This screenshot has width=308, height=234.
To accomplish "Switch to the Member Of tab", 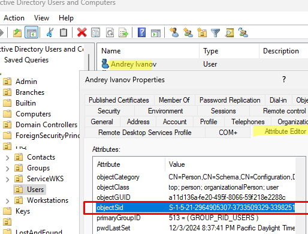I will (174, 100).
